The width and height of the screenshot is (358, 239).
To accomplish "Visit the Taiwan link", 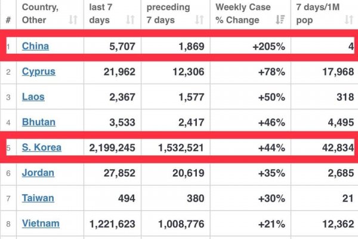I will (x=38, y=198).
